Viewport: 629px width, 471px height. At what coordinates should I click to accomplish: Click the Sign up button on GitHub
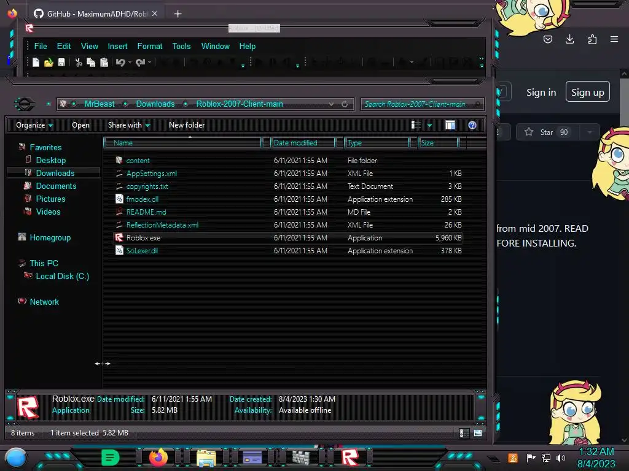click(588, 92)
